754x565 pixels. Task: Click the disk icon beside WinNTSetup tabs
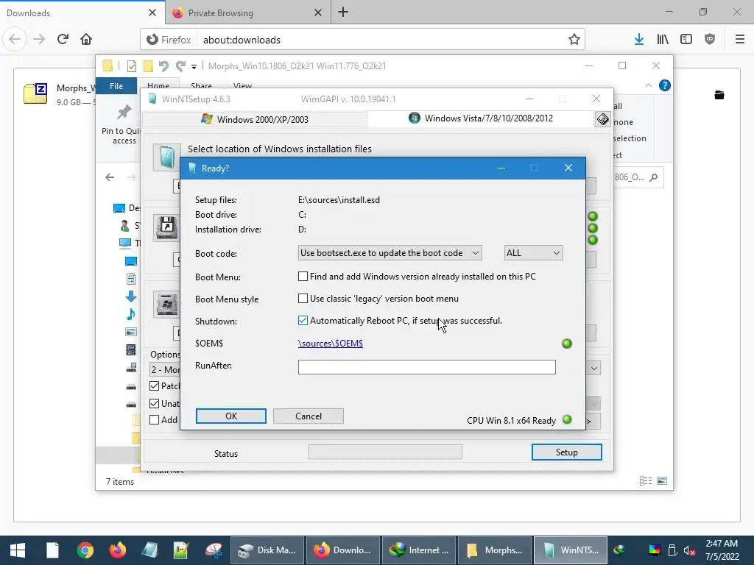click(x=602, y=119)
